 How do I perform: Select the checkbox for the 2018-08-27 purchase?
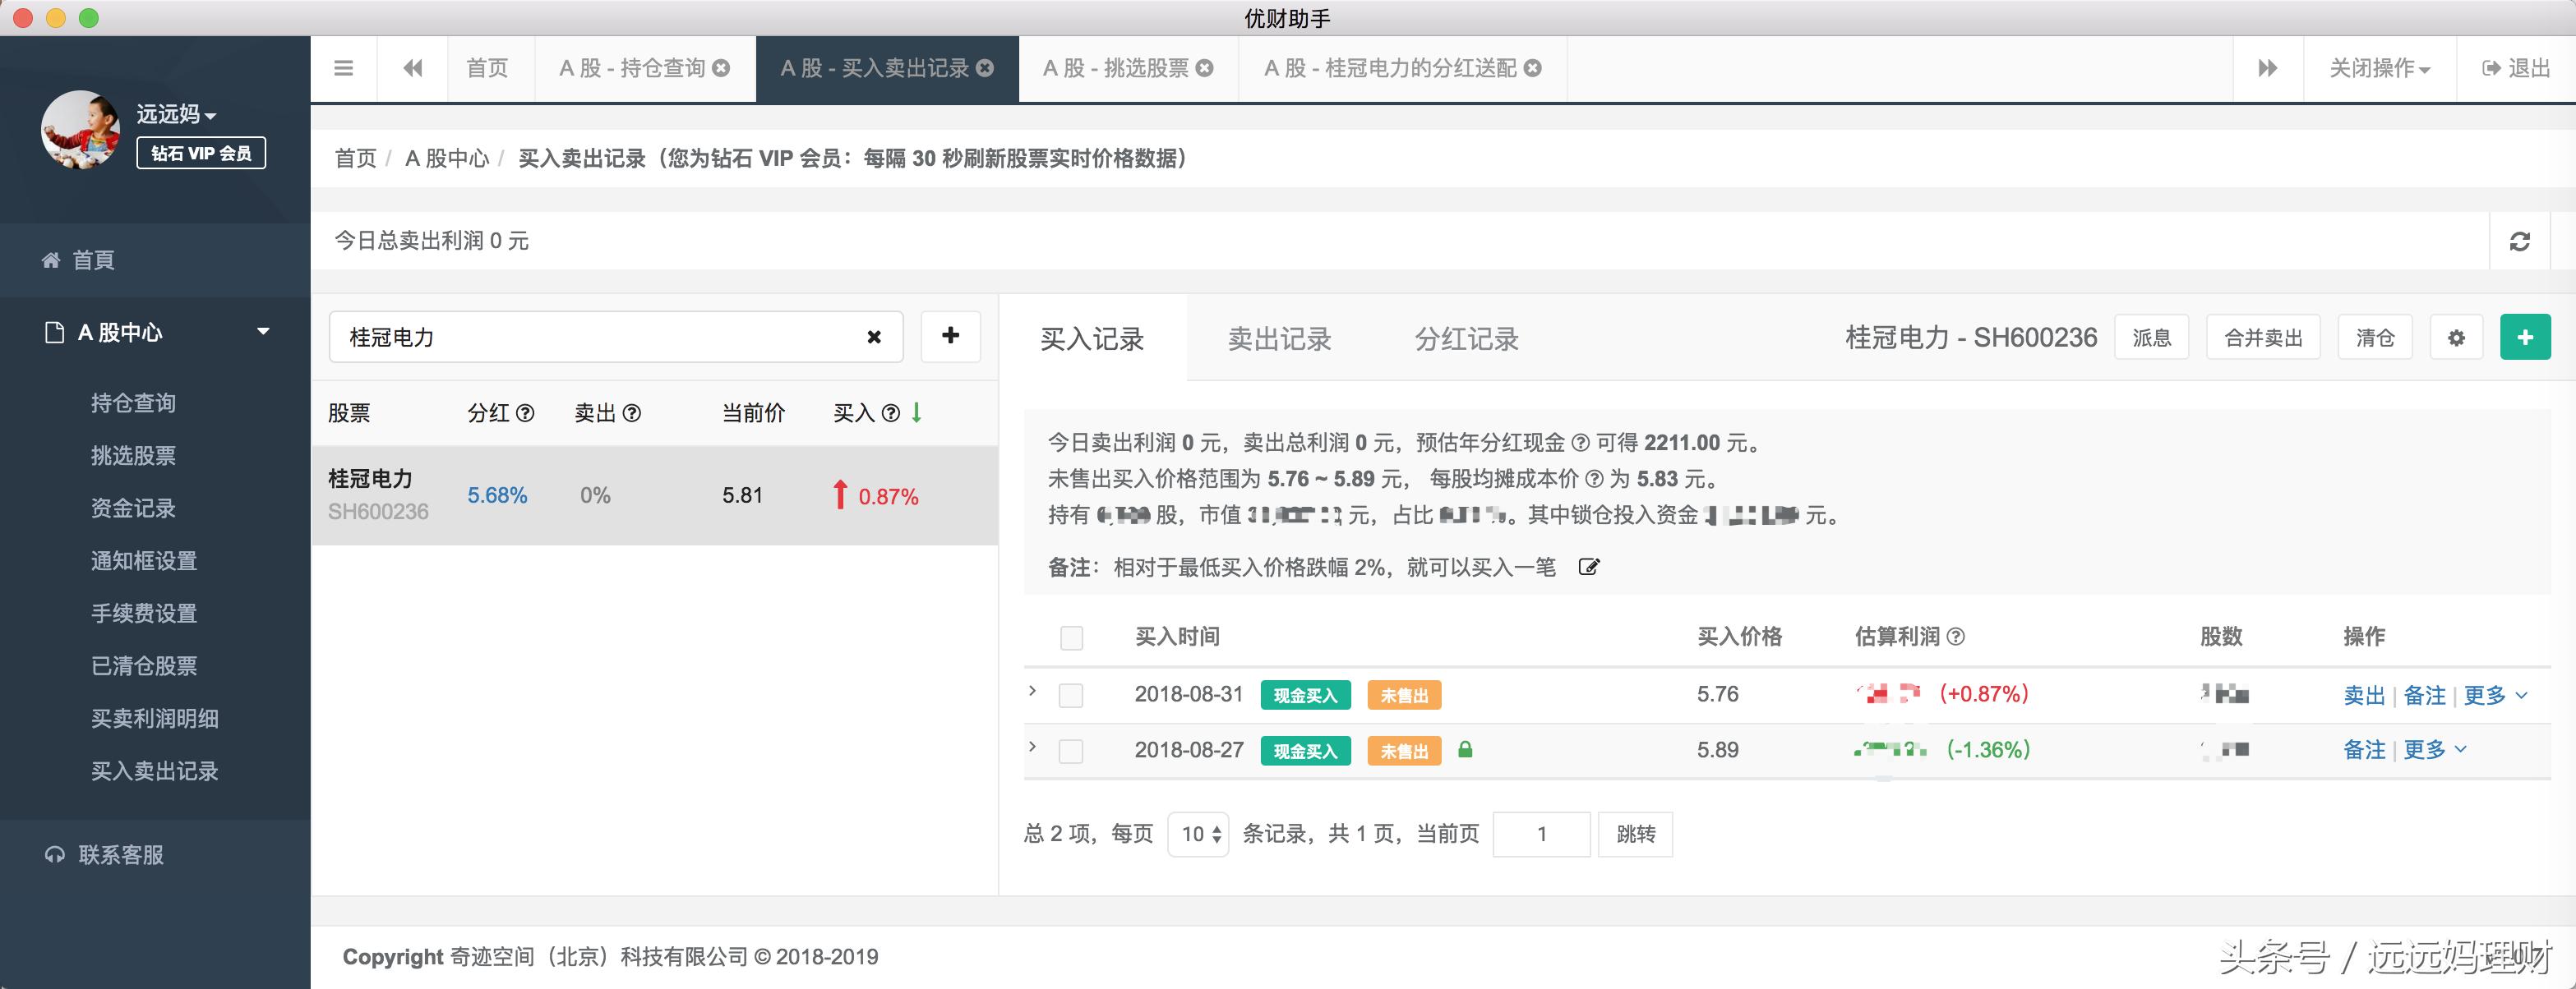[x=1071, y=750]
